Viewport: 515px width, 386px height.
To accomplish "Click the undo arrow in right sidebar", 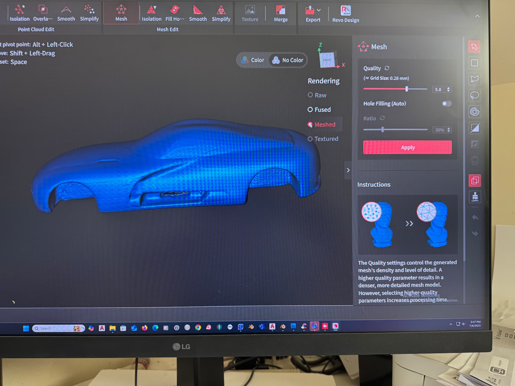I will 475,217.
